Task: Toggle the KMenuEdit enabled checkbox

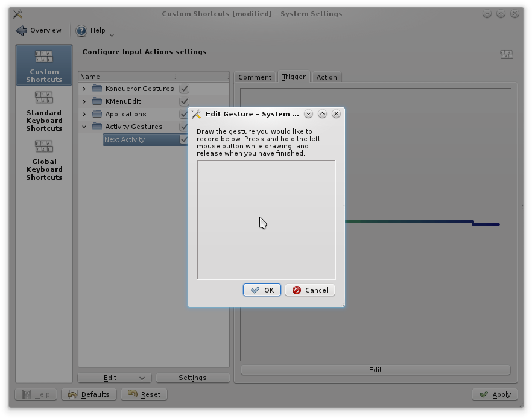Action: pos(184,101)
